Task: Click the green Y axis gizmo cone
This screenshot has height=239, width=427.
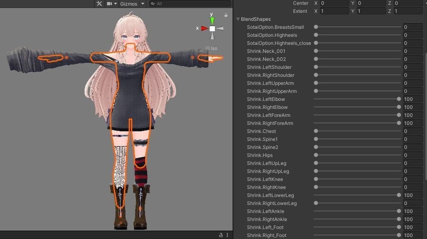Action: (x=212, y=20)
